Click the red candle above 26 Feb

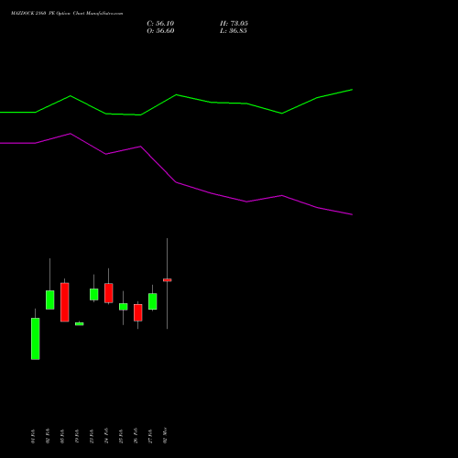[x=138, y=312]
